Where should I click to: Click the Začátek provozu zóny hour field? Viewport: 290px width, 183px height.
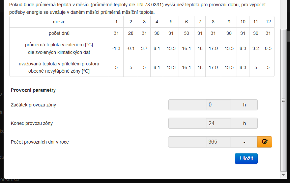(x=218, y=105)
